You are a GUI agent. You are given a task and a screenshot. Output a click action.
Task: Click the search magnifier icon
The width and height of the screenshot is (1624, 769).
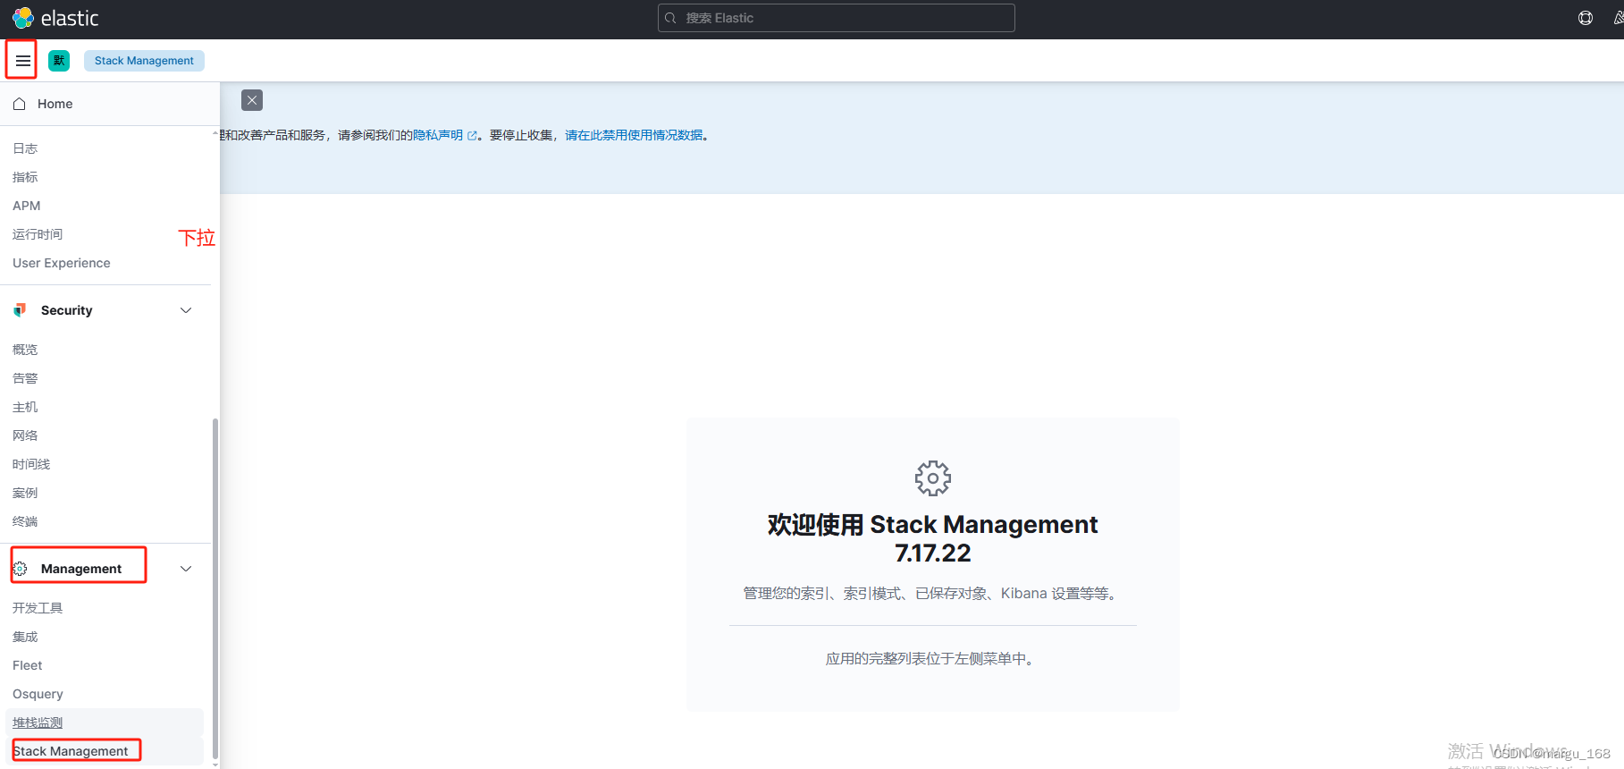point(671,18)
